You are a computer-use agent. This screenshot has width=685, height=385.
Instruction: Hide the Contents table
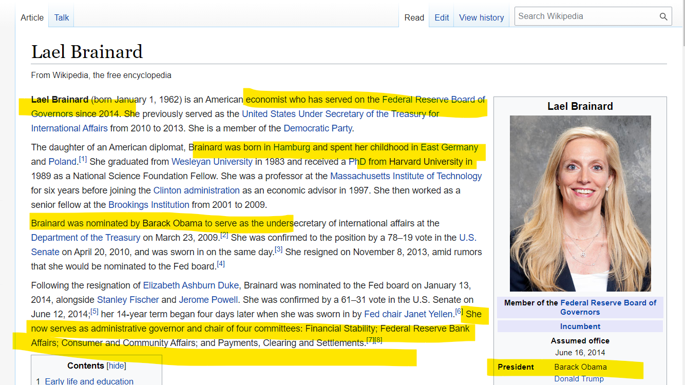tap(116, 365)
